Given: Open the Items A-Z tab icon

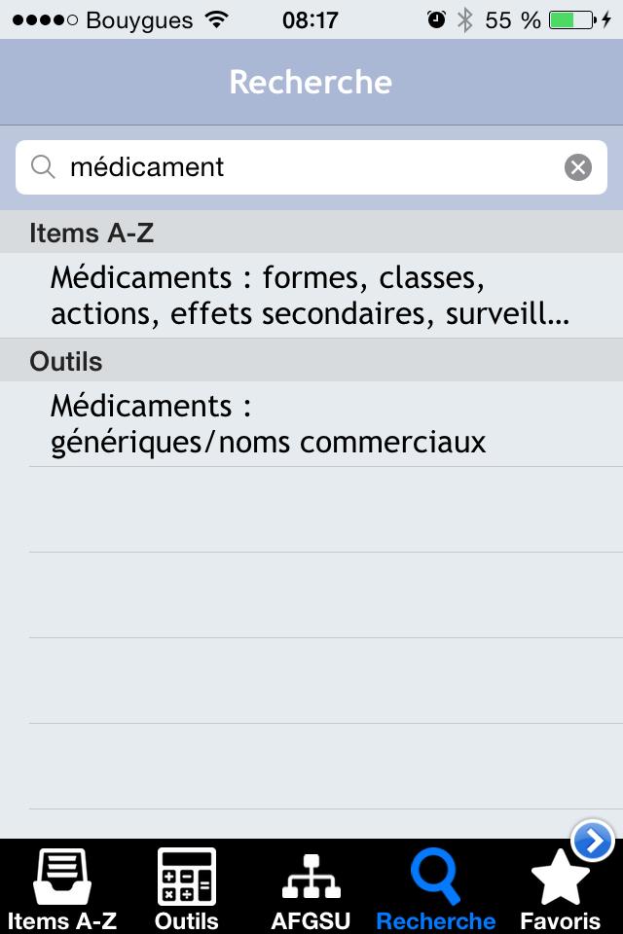Looking at the screenshot, I should tap(62, 877).
